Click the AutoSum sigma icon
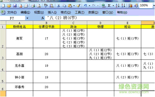This screenshot has width=155, height=97. click(109, 6)
